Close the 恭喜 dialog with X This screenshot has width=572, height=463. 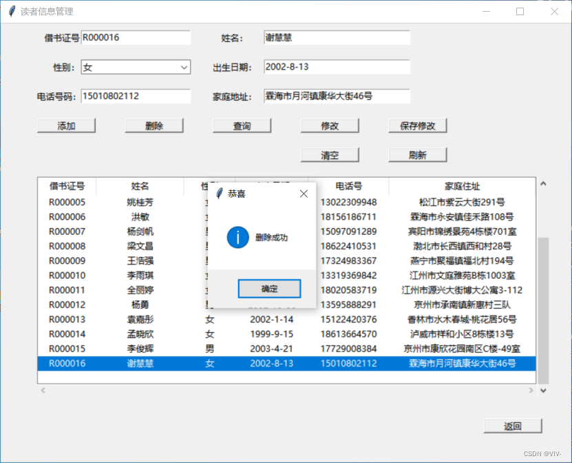coord(304,194)
